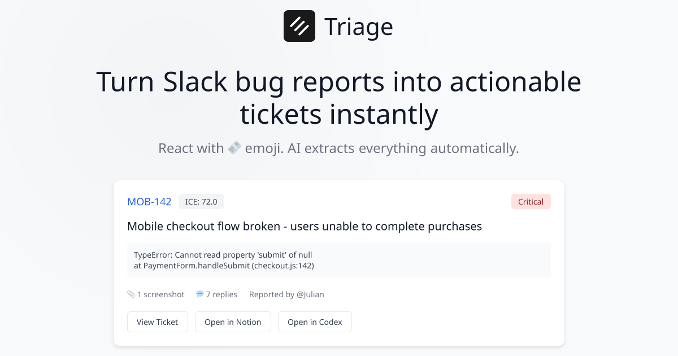Click the Open in Codex button
Viewport: 678px width, 356px height.
pyautogui.click(x=315, y=322)
